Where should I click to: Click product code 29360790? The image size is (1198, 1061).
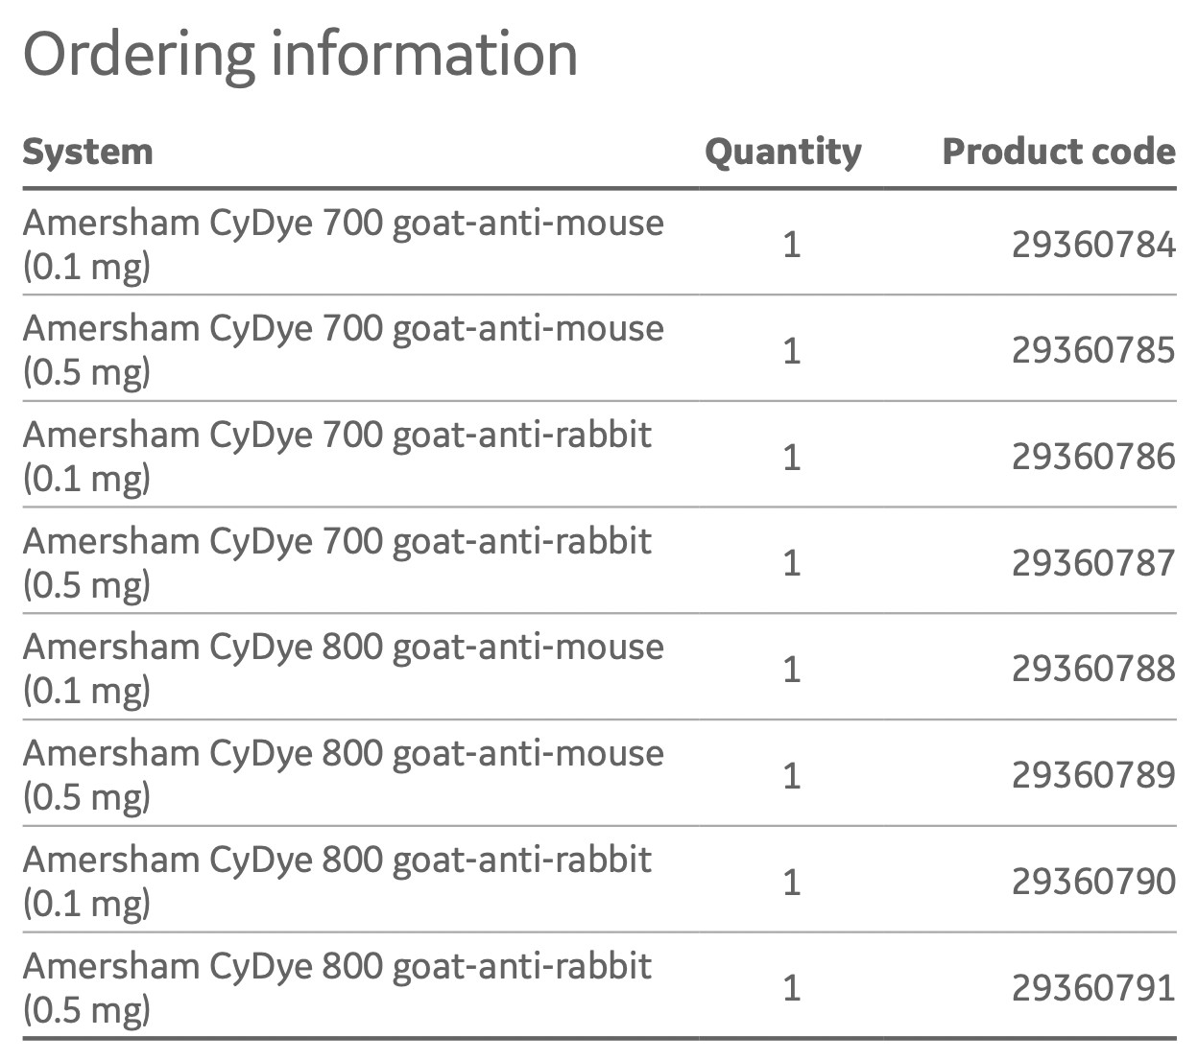tap(1093, 882)
